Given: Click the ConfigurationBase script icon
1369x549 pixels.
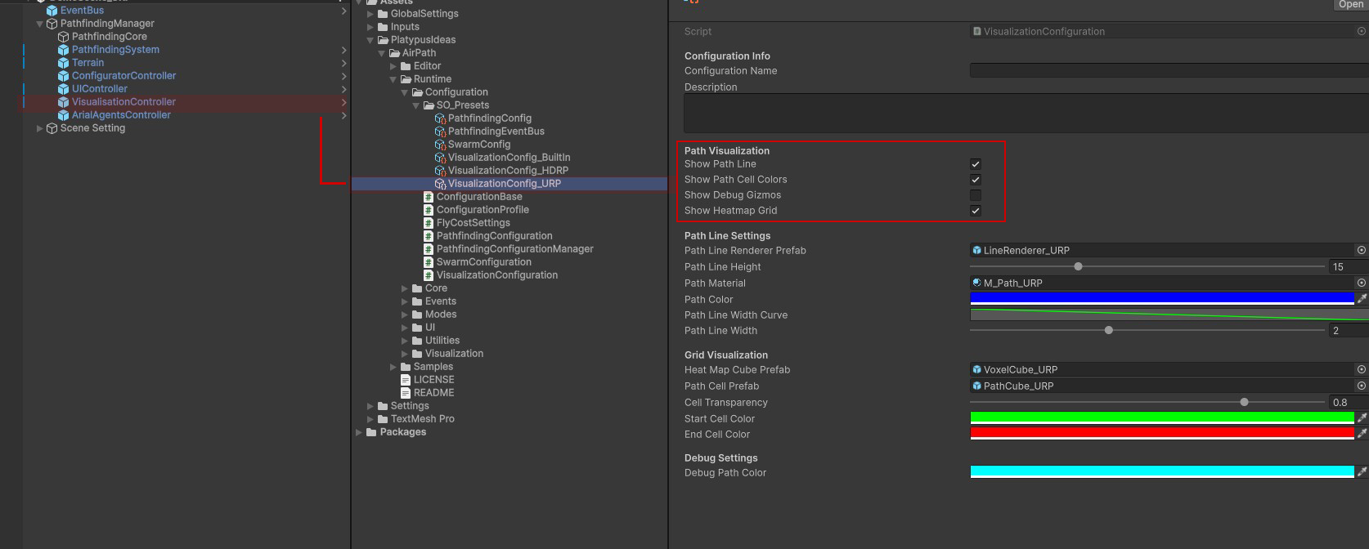Looking at the screenshot, I should point(429,197).
